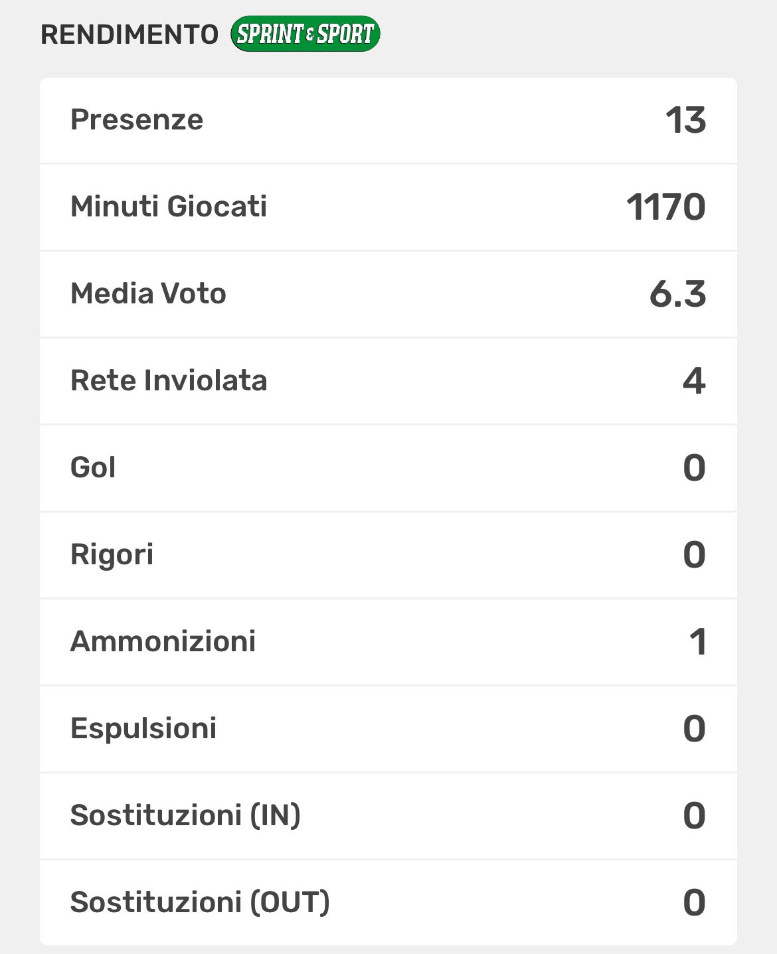Click the Presenze value 13
Screen dimensions: 777x954
pos(685,120)
